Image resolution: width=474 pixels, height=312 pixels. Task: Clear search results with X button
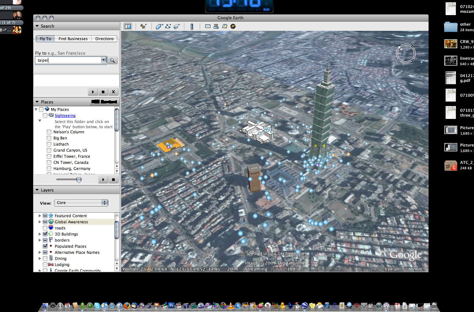pos(113,92)
